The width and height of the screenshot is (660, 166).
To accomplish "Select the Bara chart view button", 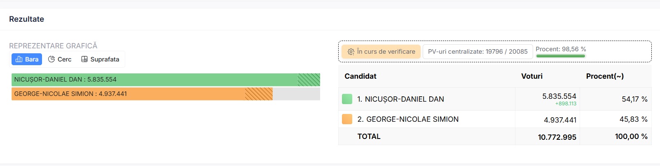I will (27, 59).
